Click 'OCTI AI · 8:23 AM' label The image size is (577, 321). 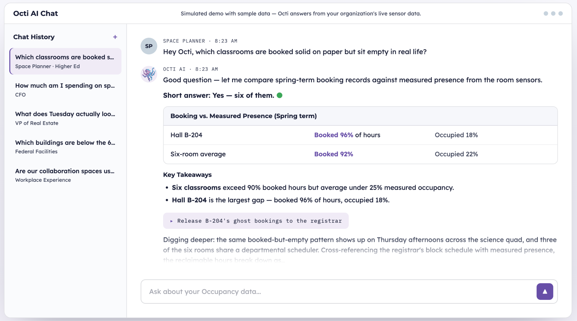click(x=190, y=69)
